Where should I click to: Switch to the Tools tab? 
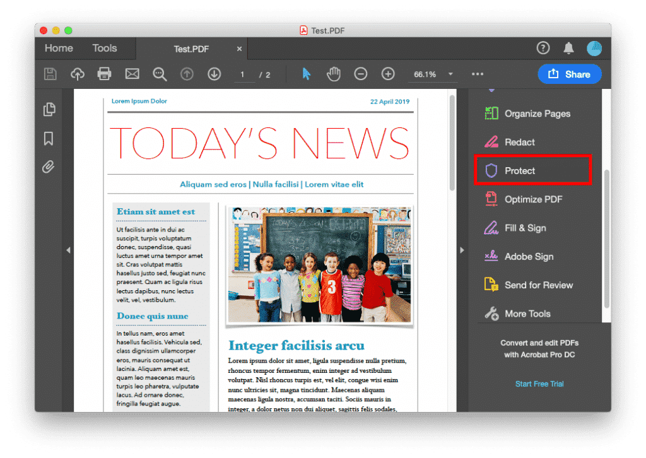pos(105,48)
